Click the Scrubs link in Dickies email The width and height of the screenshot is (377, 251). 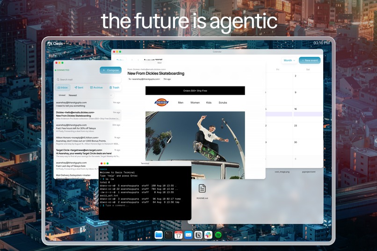223,102
